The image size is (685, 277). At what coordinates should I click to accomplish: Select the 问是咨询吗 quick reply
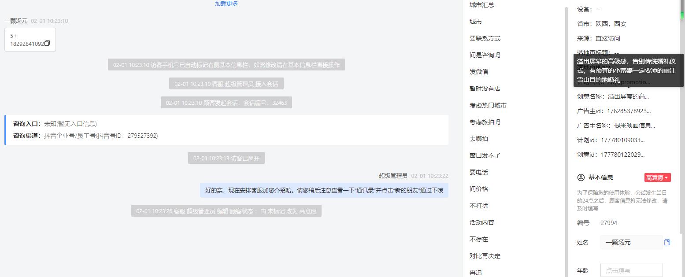coord(485,55)
